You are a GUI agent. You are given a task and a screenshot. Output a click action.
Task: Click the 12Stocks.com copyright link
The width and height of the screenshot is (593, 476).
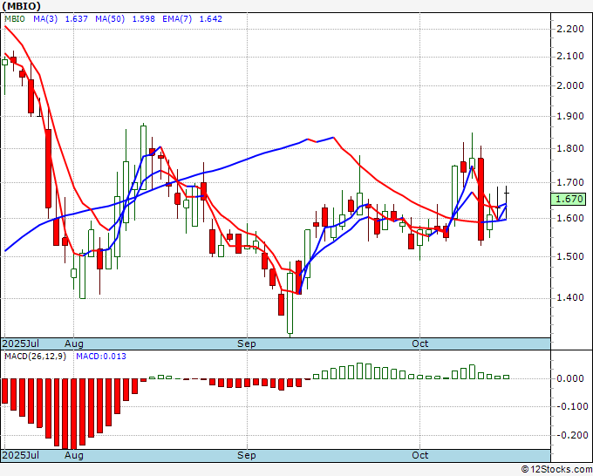point(556,470)
